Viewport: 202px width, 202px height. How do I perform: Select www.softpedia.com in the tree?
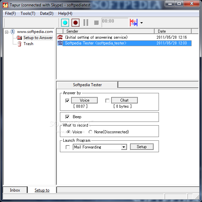point(35,32)
